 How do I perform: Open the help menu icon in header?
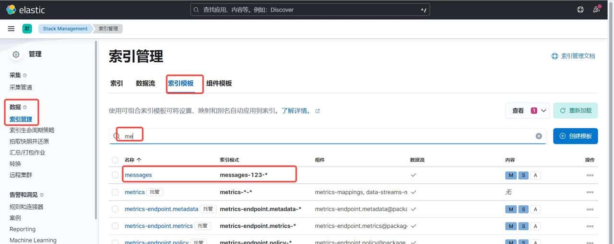tap(580, 10)
